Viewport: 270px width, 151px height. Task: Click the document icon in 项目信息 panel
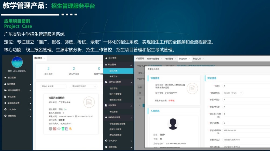tap(192, 88)
